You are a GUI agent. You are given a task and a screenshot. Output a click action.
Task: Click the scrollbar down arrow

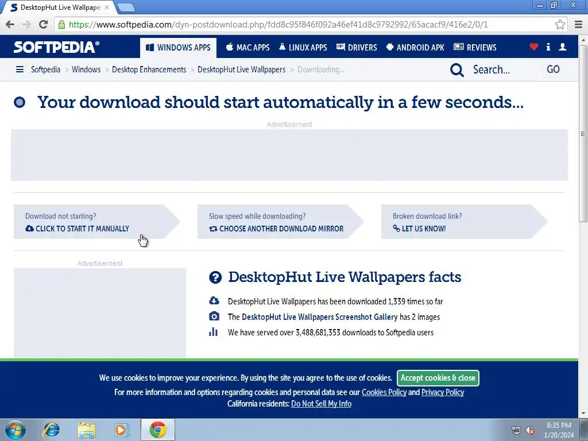pyautogui.click(x=583, y=413)
